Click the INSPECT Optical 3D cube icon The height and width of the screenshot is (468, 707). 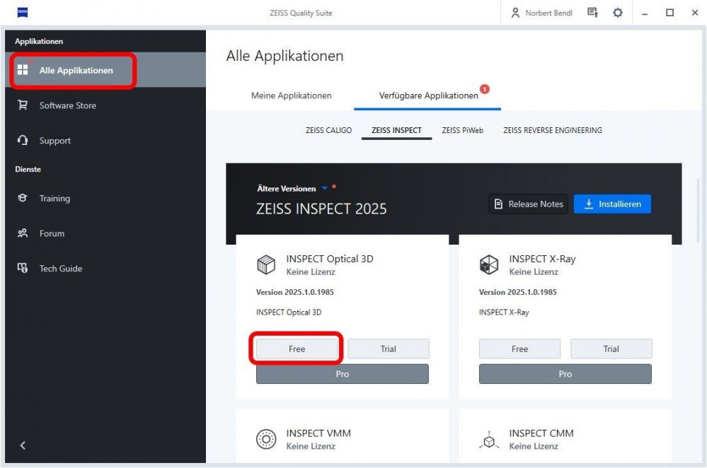pyautogui.click(x=266, y=264)
